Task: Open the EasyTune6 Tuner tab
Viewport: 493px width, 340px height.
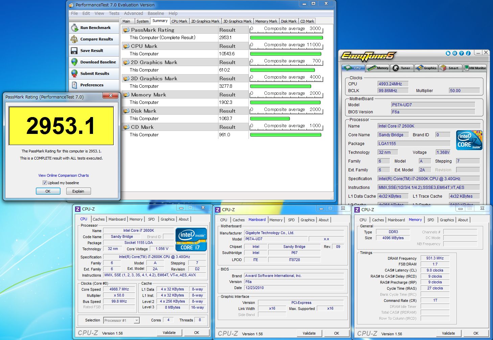Action: 402,68
